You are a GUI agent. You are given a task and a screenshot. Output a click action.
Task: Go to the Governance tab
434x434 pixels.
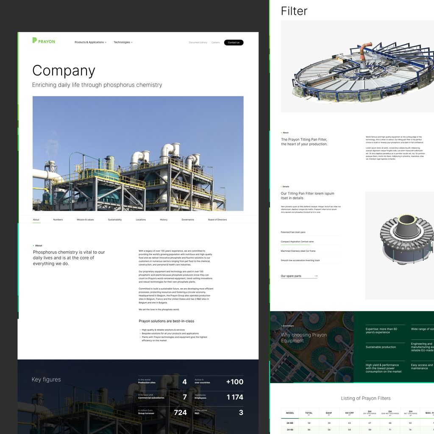point(188,220)
